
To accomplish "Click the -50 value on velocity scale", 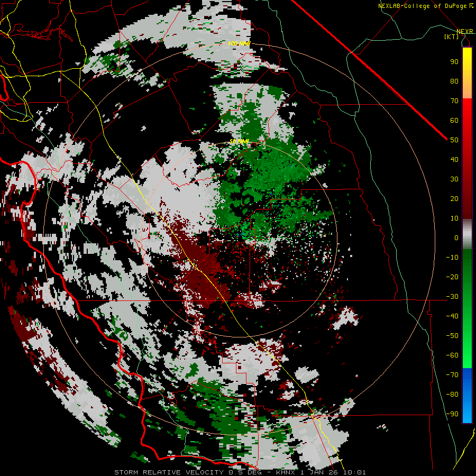I will [452, 336].
